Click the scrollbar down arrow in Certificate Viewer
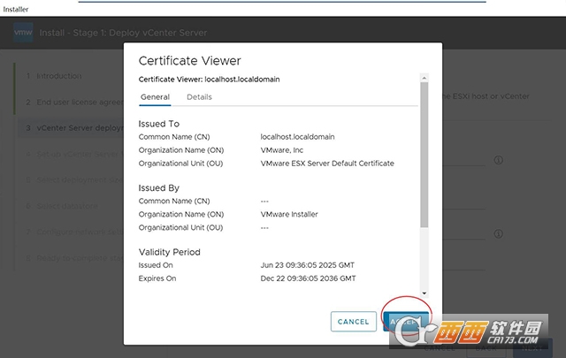 tap(424, 293)
